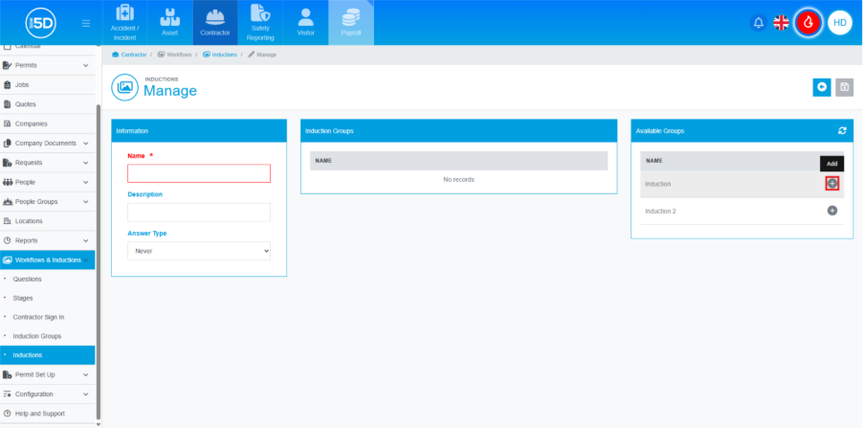The image size is (864, 428).
Task: Refresh the Available Groups list
Action: coord(842,130)
